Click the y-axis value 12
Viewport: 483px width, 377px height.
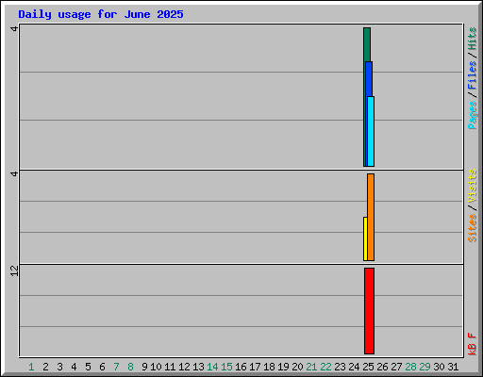14,270
